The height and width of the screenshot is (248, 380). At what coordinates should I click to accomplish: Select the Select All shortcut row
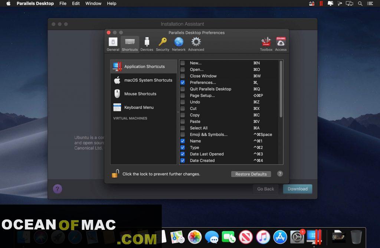coord(229,128)
